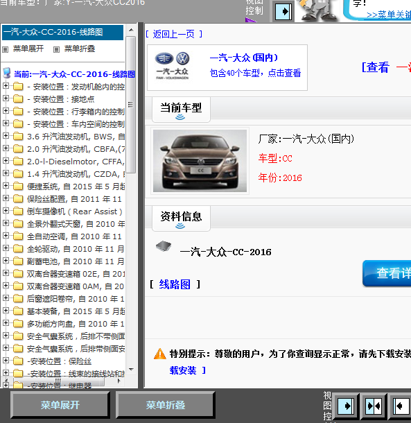Expand 安全气囊系统，后排不带侧面 node

[6, 335]
